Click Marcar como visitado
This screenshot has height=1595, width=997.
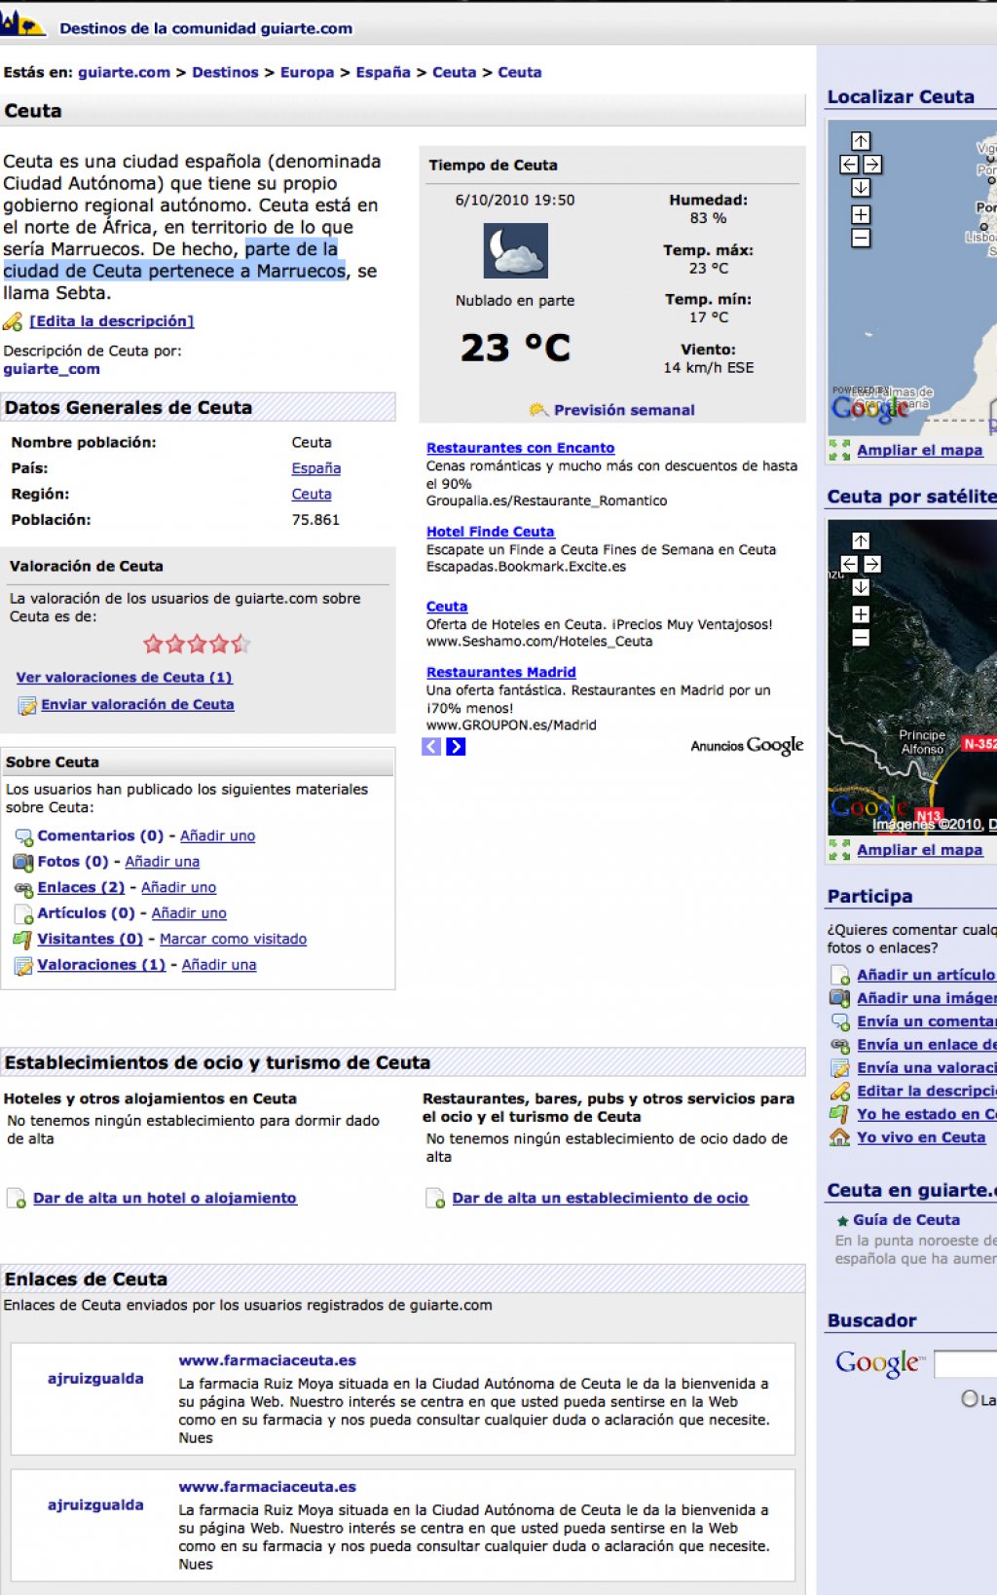pyautogui.click(x=233, y=939)
